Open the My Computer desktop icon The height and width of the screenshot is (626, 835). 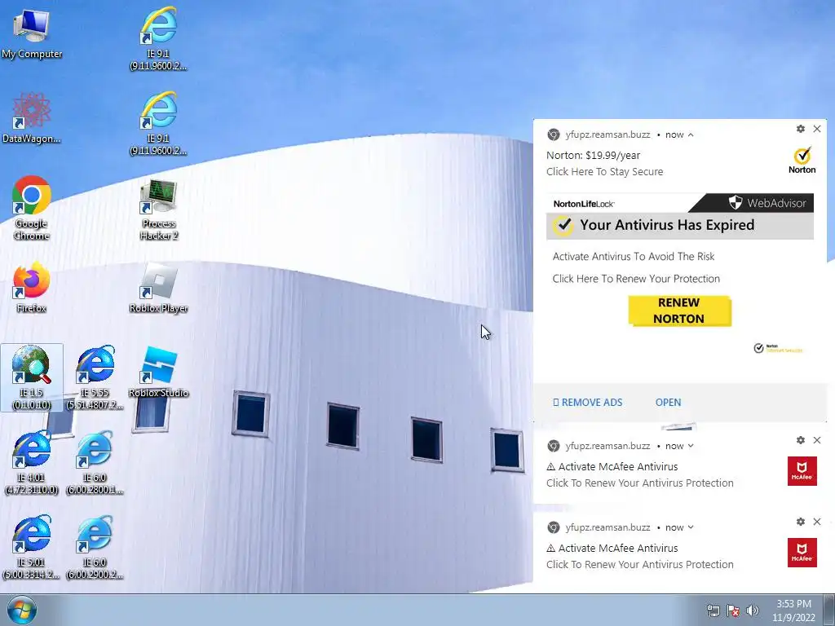tap(32, 33)
